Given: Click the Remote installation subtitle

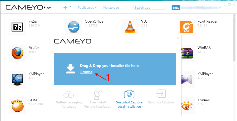Looking at the screenshot, I should pyautogui.click(x=98, y=107).
